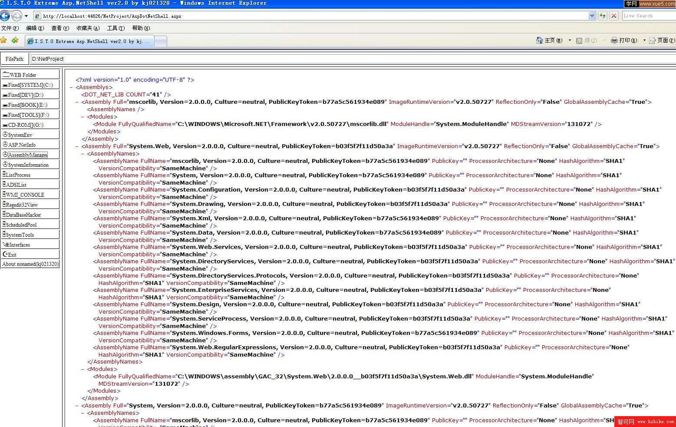
Task: Open DataBaseHacker tool
Action: pos(30,215)
